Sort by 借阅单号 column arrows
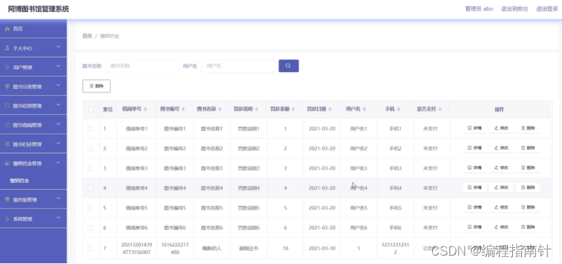The image size is (562, 264). click(146, 109)
